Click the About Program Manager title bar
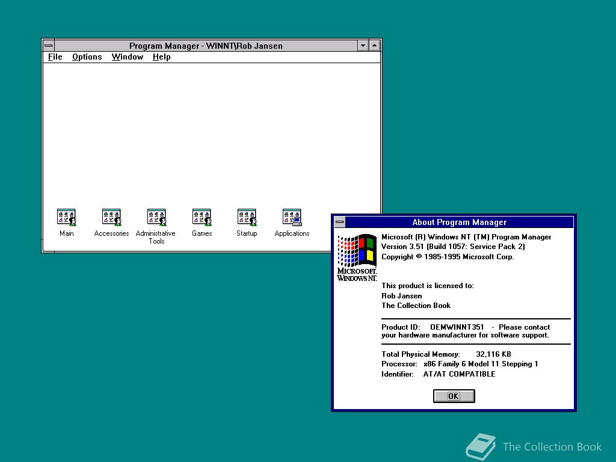The image size is (616, 462). pyautogui.click(x=459, y=222)
